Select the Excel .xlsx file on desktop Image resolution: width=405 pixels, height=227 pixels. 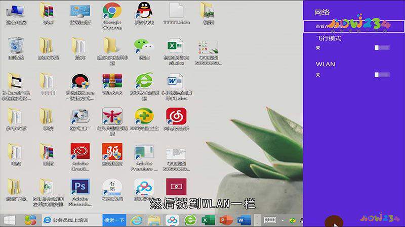176,46
